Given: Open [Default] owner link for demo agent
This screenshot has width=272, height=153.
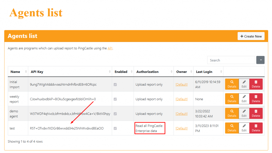Looking at the screenshot, I should coord(181,114).
